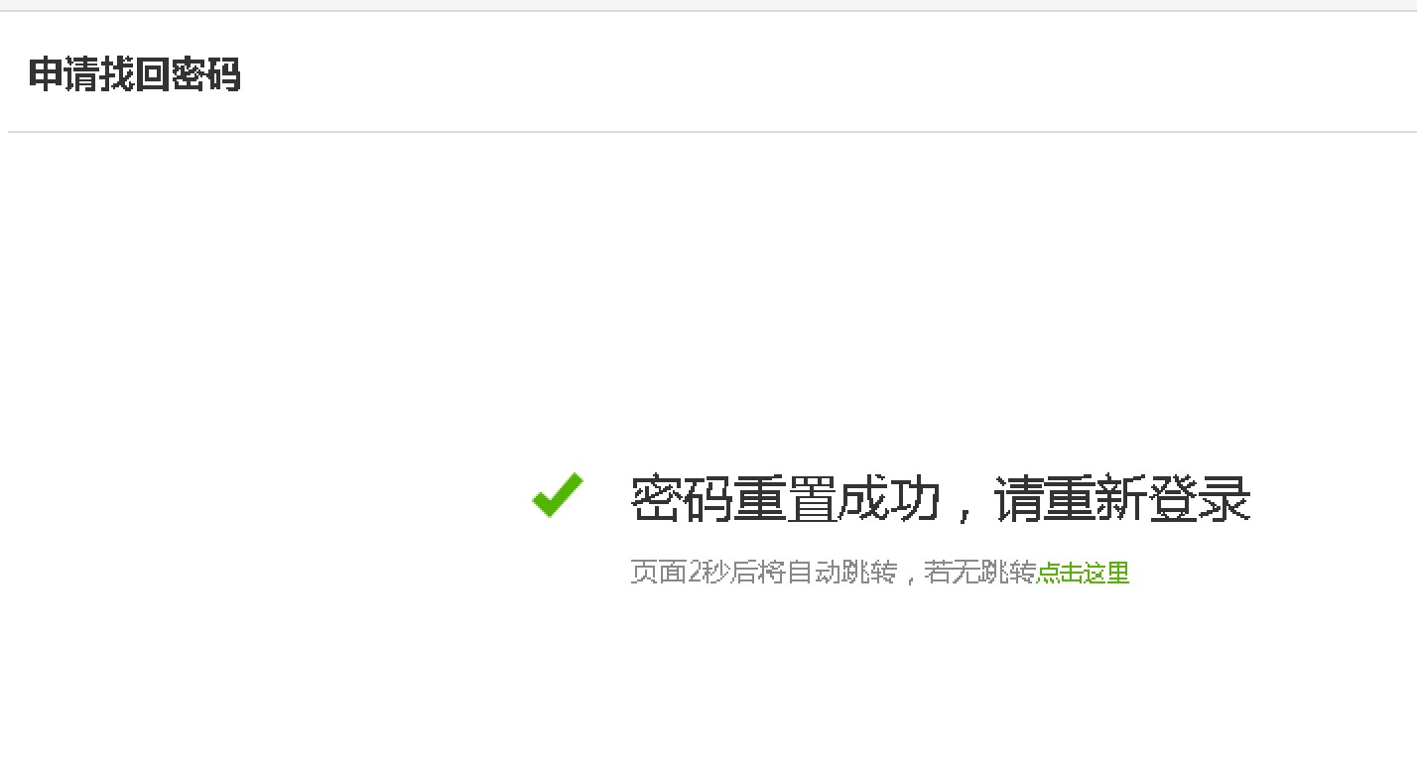Click 这里 in the green link text
This screenshot has width=1417, height=772.
(1106, 573)
